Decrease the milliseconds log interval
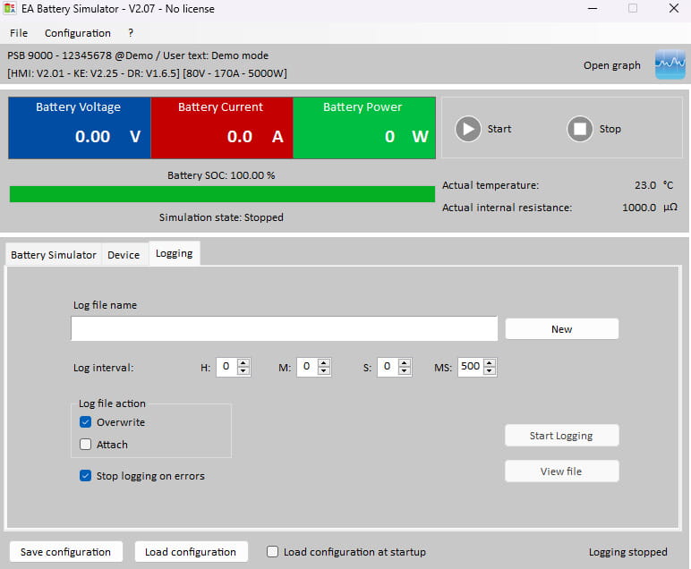Viewport: 691px width, 569px height. 490,370
